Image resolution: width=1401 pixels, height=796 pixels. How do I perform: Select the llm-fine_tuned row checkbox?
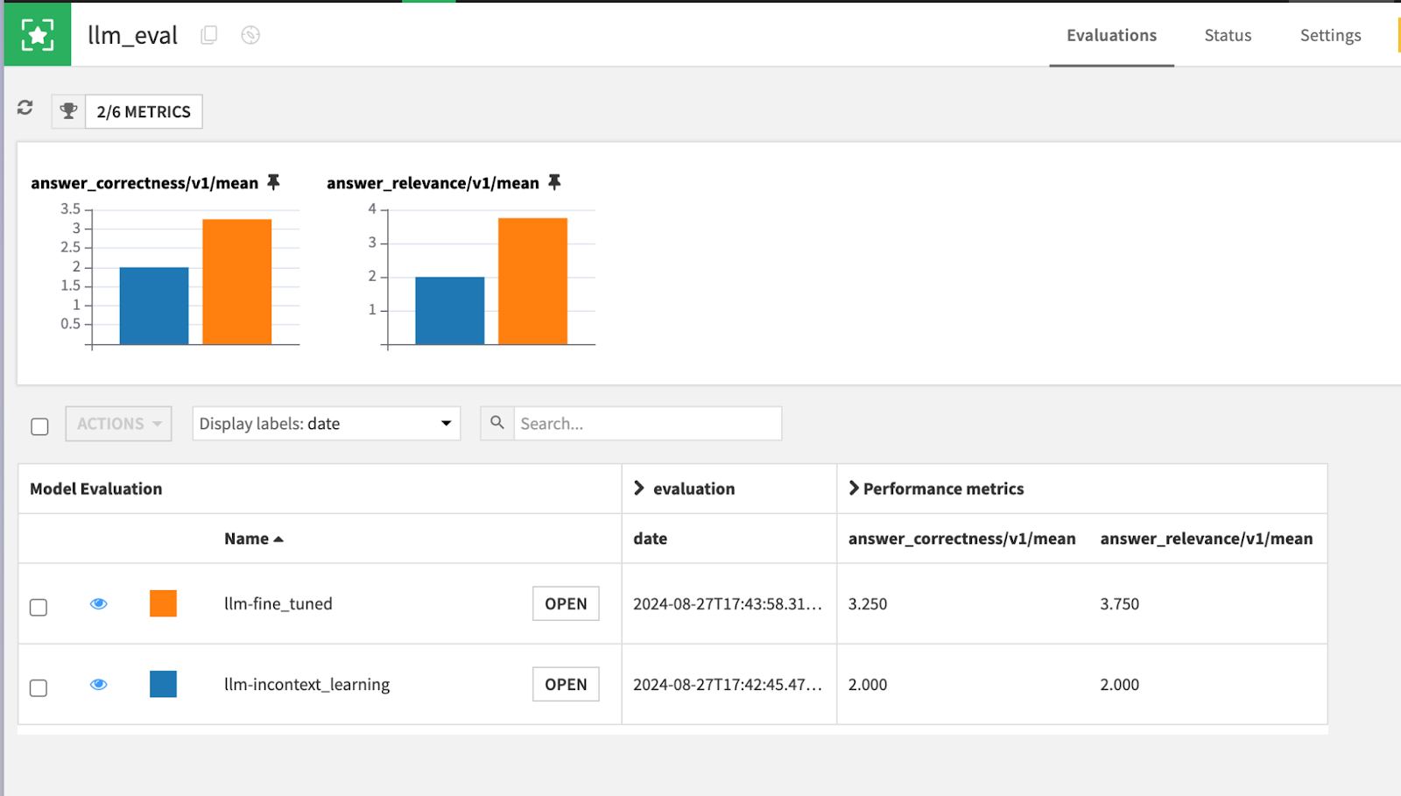click(39, 607)
